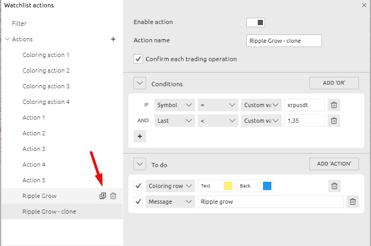Viewport: 371px width, 246px height.
Task: Open the less-than operator dropdown
Action: (x=218, y=121)
